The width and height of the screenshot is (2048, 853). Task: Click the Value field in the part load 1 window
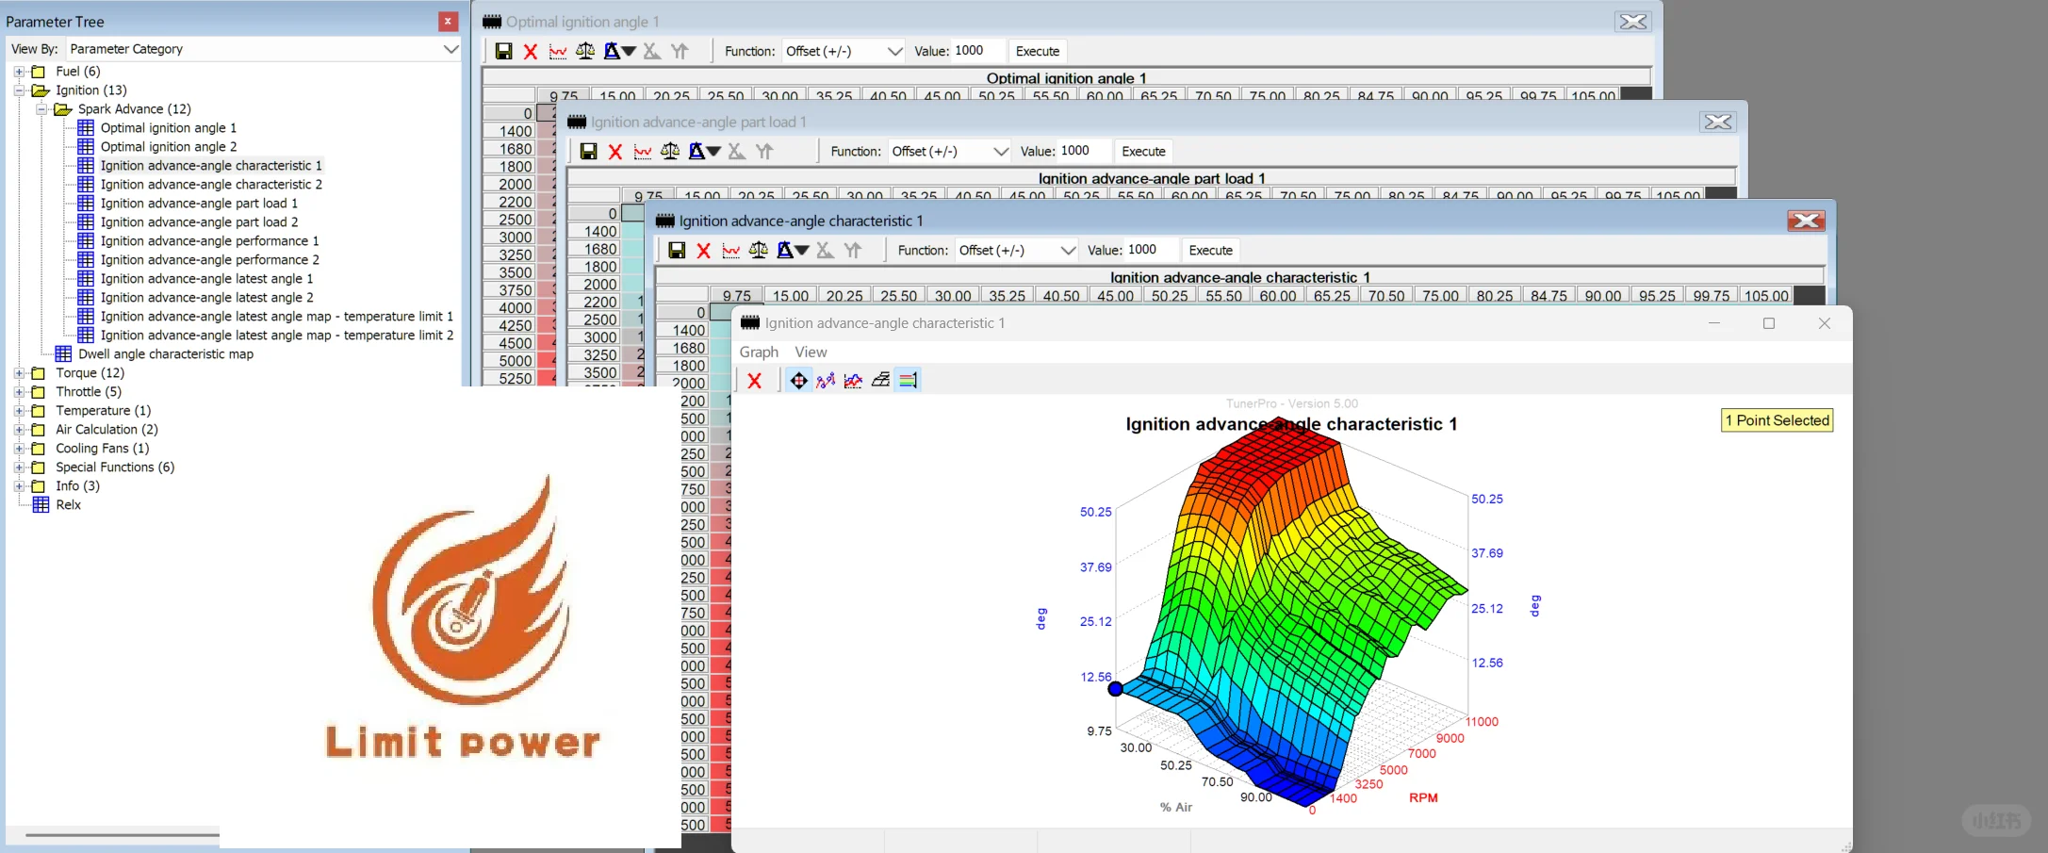click(x=1084, y=151)
